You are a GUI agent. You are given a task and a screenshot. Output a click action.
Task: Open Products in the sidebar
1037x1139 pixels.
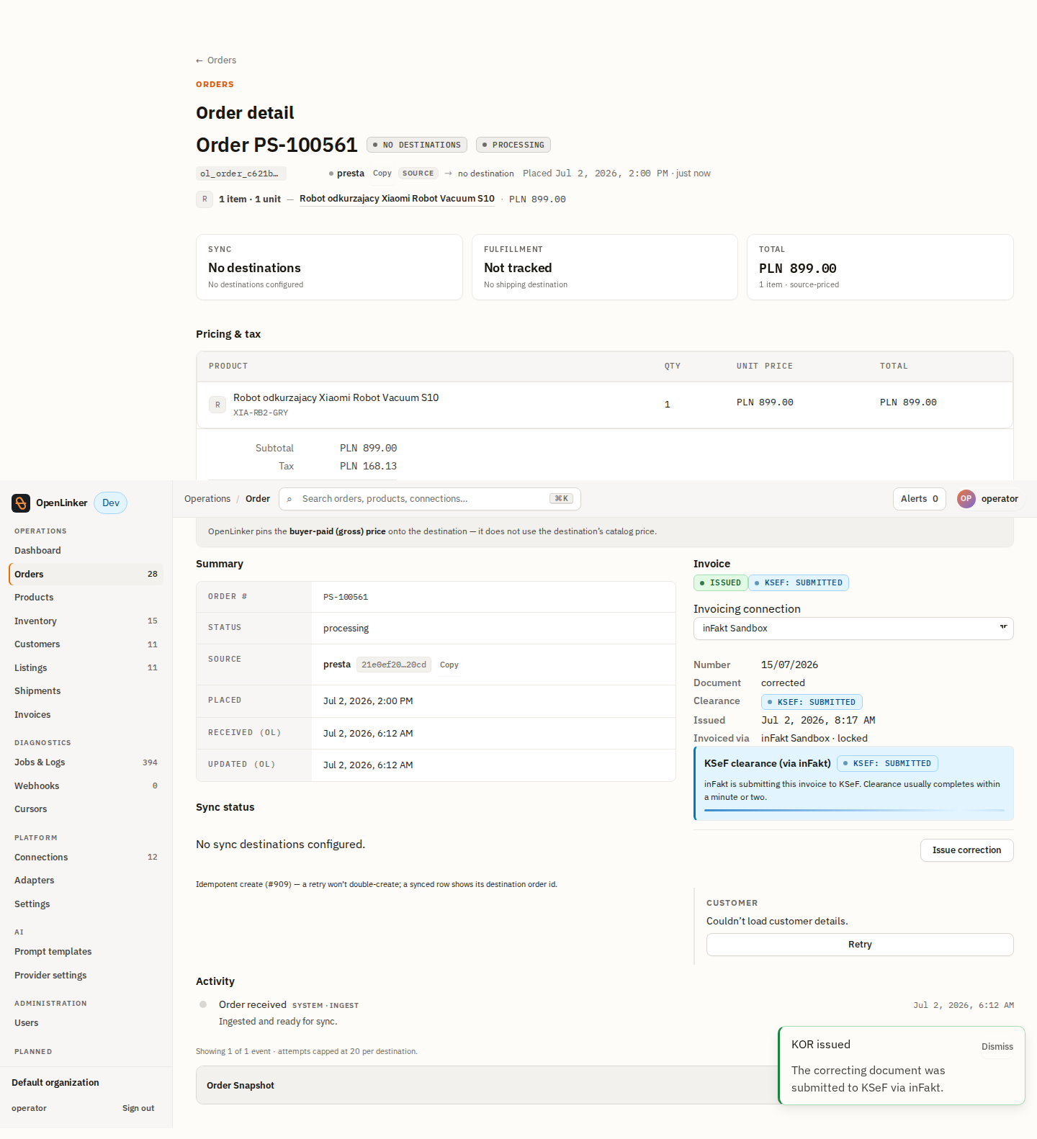[x=86, y=598]
